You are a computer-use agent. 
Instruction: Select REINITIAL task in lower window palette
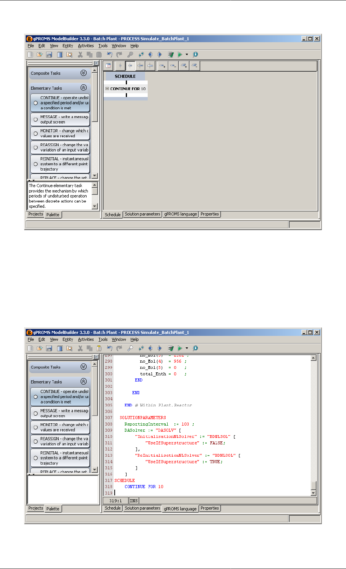click(x=60, y=458)
